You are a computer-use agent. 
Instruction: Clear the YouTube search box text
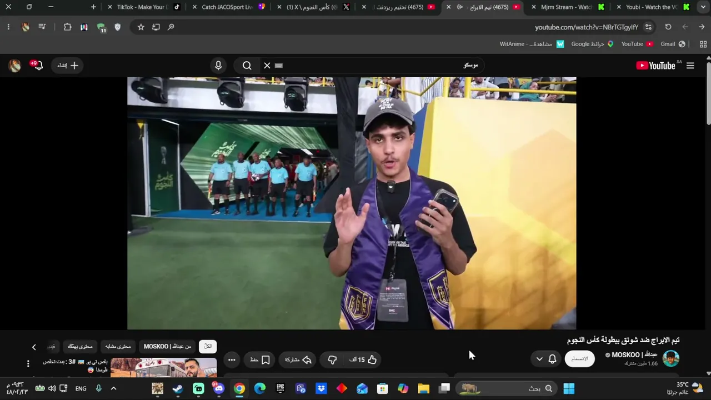pos(267,66)
